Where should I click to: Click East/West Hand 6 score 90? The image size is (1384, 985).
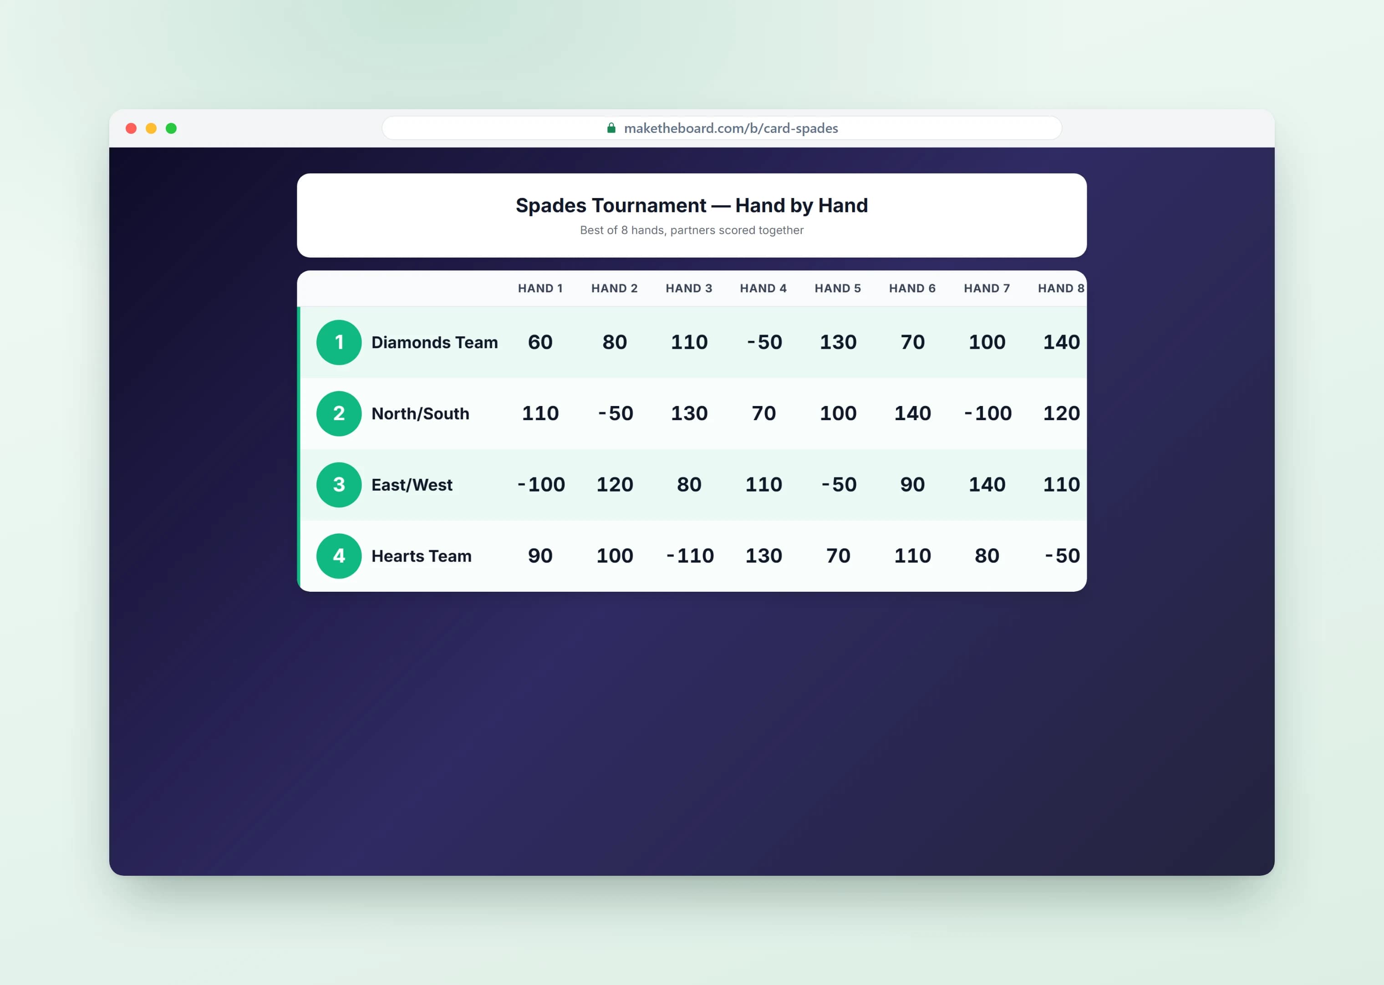click(913, 485)
